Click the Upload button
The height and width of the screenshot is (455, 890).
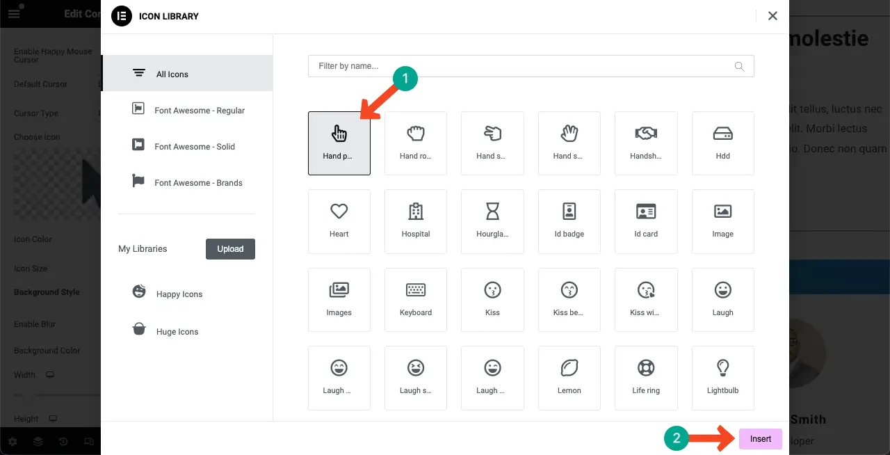230,249
